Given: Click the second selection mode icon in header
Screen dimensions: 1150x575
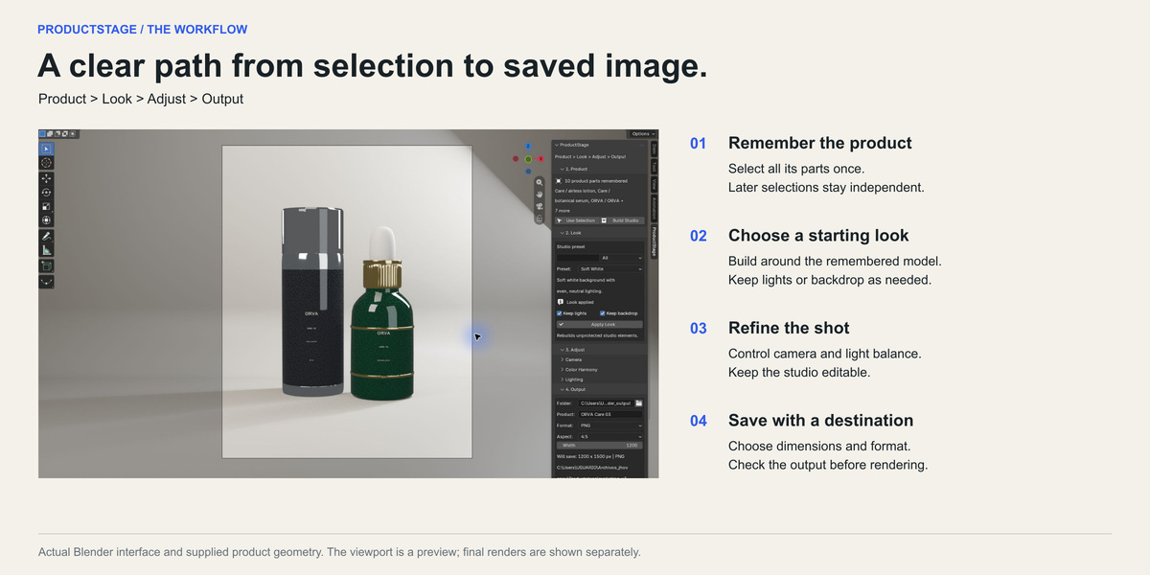Looking at the screenshot, I should tap(50, 133).
